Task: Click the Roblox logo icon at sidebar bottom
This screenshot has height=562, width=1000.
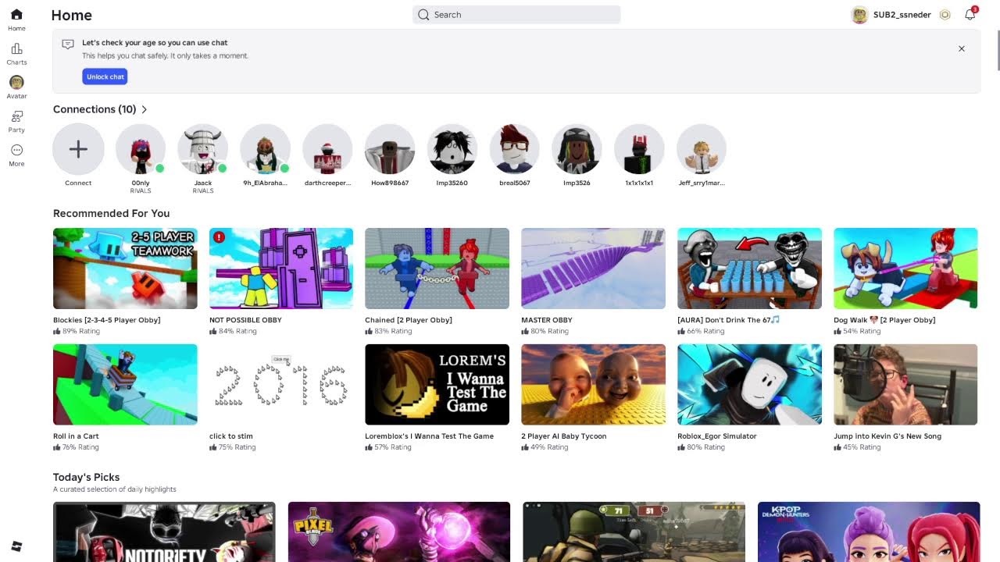Action: [x=16, y=545]
